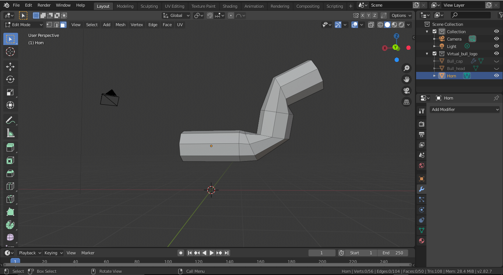Open the Options dropdown

401,15
